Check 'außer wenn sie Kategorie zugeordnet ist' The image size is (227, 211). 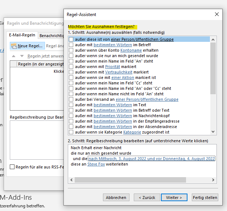tap(71, 132)
